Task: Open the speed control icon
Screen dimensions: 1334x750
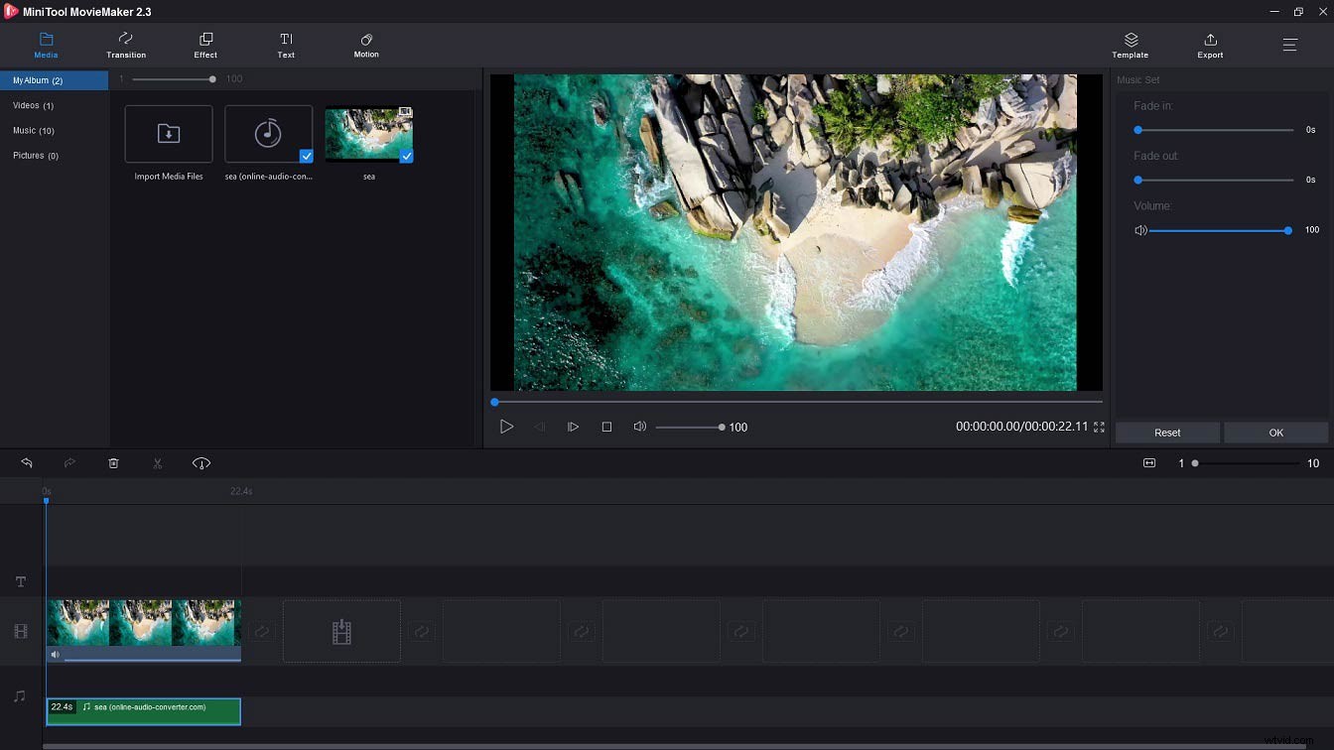Action: [x=201, y=462]
